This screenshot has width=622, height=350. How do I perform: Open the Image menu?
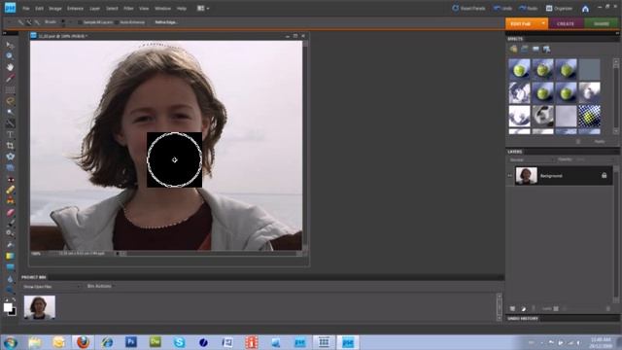coord(55,9)
